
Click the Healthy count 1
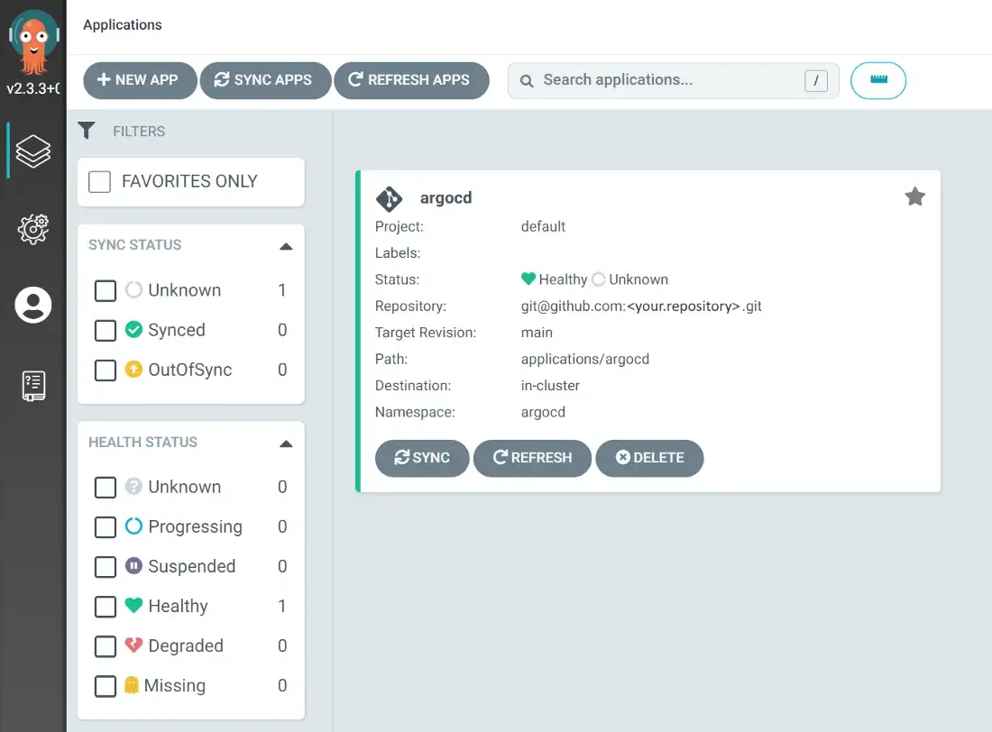pos(281,606)
